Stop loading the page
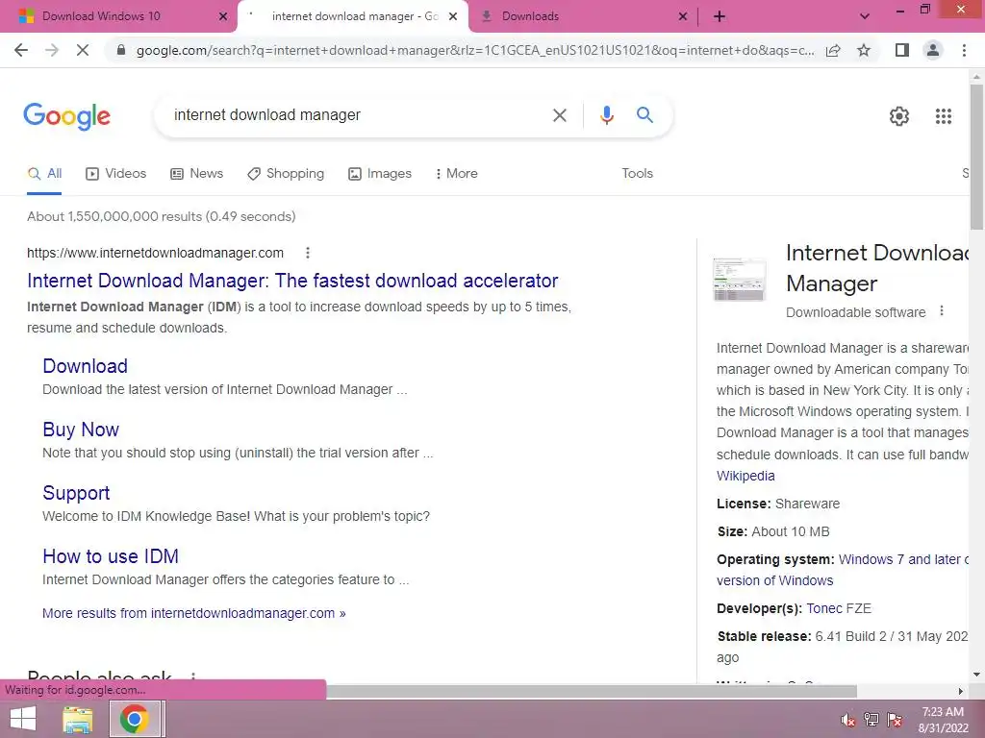 click(83, 50)
